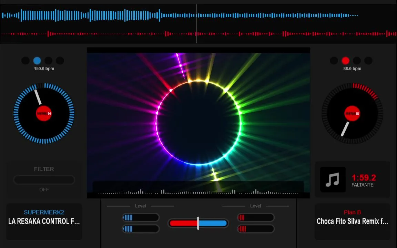
Task: Click the left deck 150.0 bpm label
Action: pyautogui.click(x=44, y=69)
